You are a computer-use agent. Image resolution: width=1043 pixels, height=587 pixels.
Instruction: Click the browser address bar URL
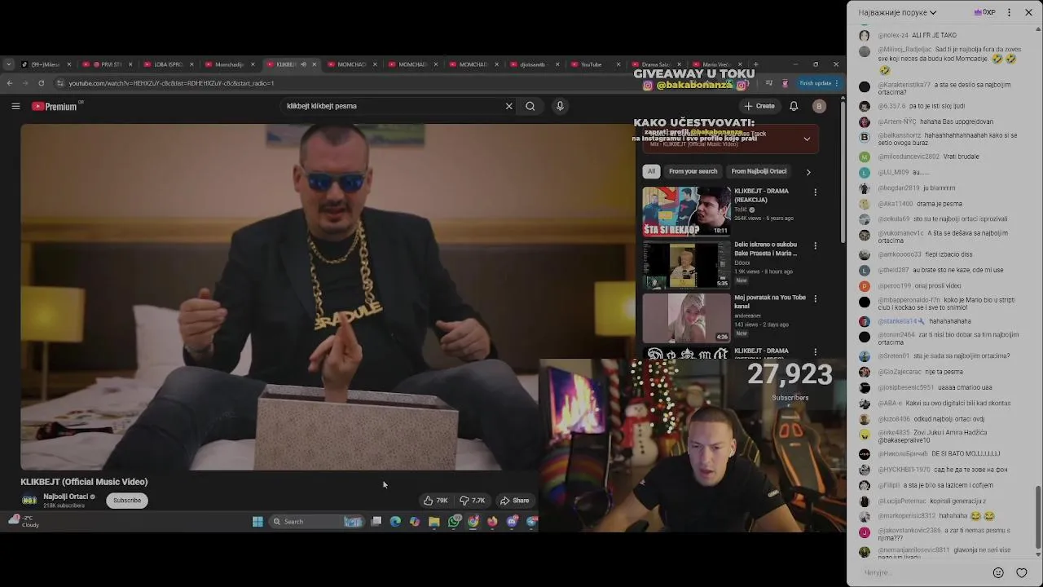coord(171,83)
